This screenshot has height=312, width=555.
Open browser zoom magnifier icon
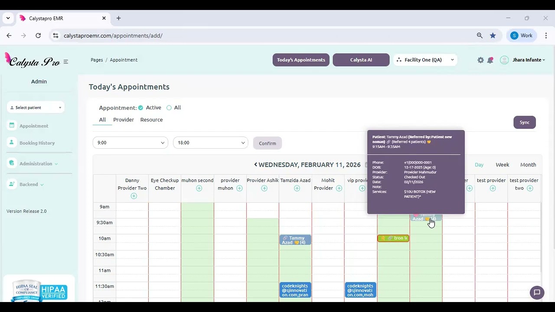pos(480,36)
